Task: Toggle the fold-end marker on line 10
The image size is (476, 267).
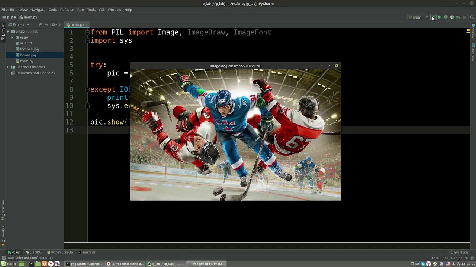Action: click(87, 106)
